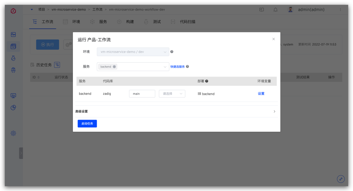The width and height of the screenshot is (353, 191).
Task: Click the Zadig logo icon in sidebar
Action: [13, 11]
